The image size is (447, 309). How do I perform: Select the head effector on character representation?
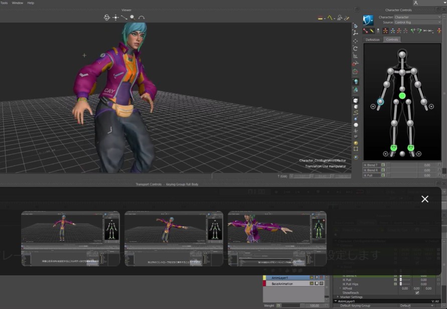pos(402,54)
